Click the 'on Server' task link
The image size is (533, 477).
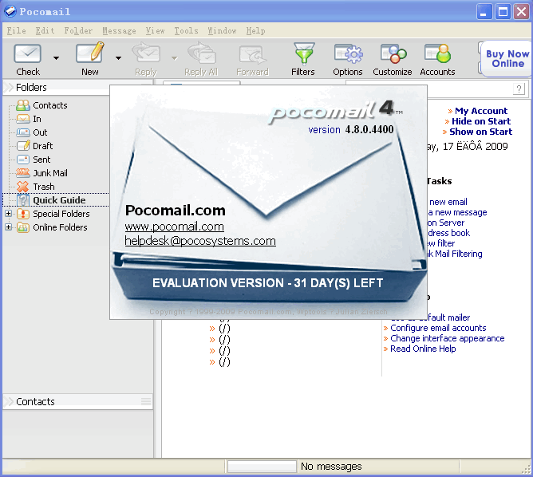click(x=446, y=223)
